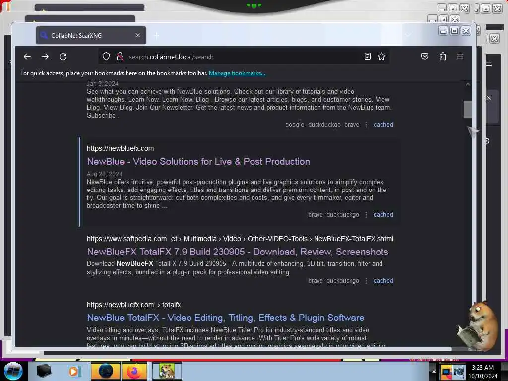508x381 pixels.
Task: Open the connection security padlock icon
Action: point(120,57)
